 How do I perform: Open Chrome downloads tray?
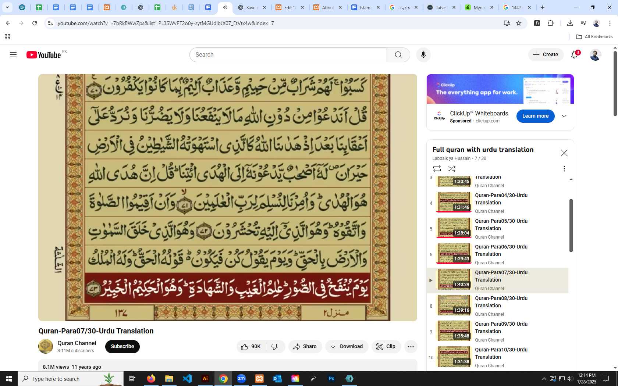[570, 23]
